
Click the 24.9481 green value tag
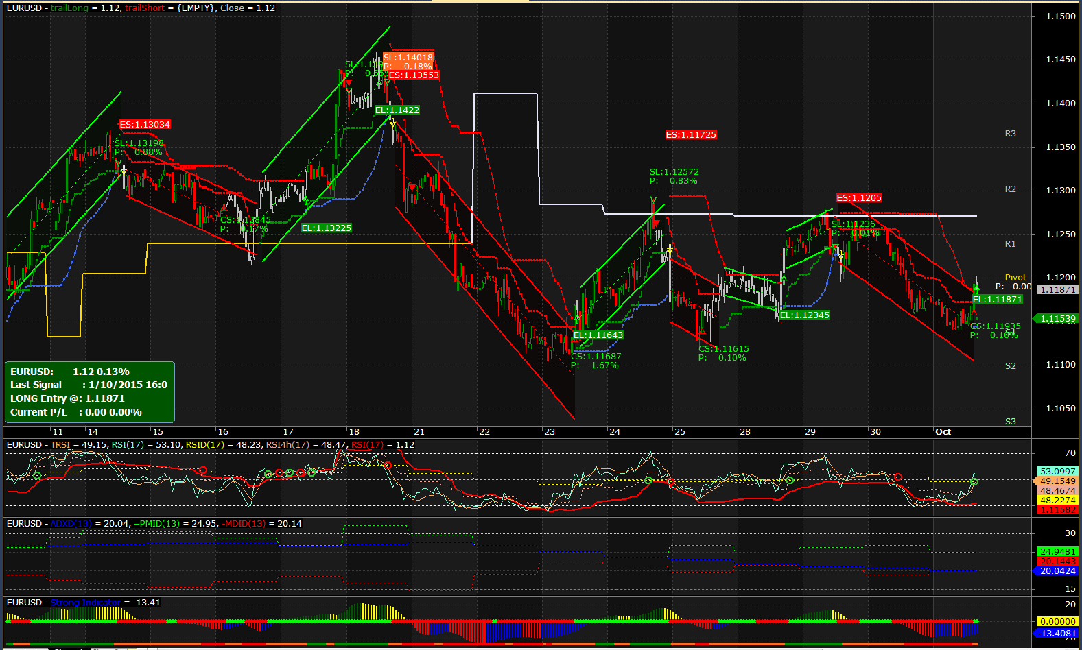pyautogui.click(x=1057, y=551)
